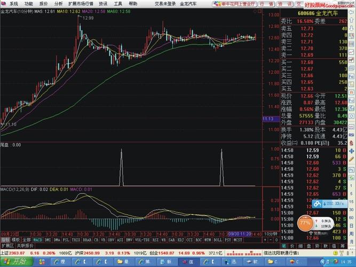Click the F5 sidebar icon
This screenshot has width=356, height=267.
tap(351, 170)
